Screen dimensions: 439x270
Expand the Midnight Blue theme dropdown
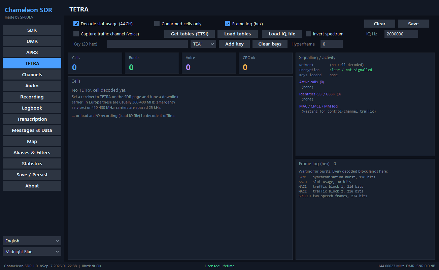[32, 251]
